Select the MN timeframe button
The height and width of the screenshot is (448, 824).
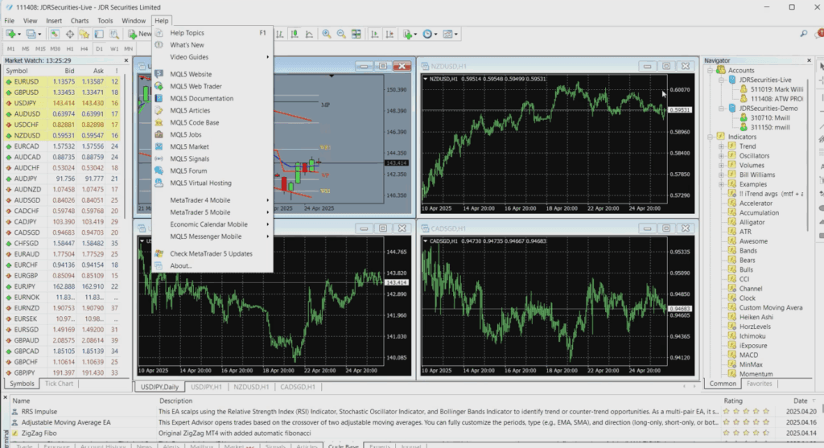(128, 49)
